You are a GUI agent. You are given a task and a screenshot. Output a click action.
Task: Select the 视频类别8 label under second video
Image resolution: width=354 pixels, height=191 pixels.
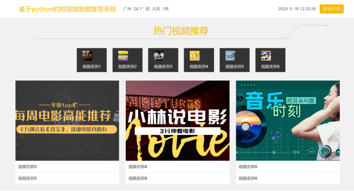[138, 178]
